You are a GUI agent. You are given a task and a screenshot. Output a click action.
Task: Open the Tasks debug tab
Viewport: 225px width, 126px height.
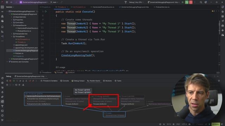[x=118, y=81]
